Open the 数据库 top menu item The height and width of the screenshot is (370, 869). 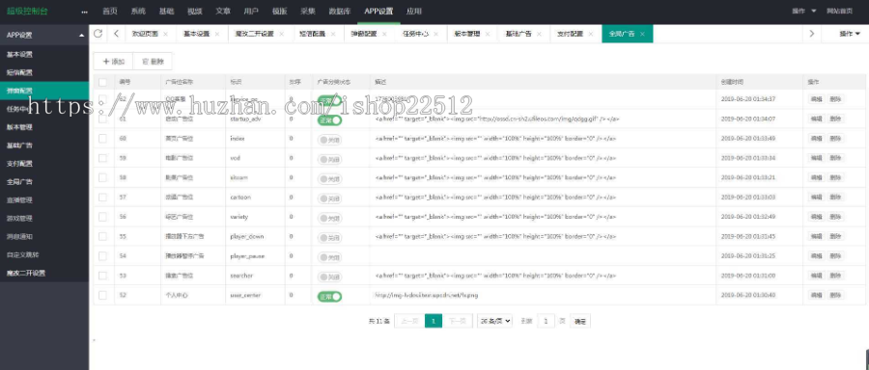[339, 11]
